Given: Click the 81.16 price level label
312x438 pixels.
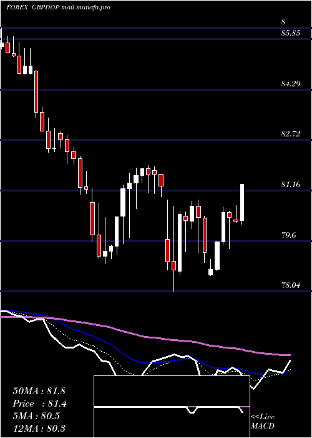Looking at the screenshot, I should (x=291, y=185).
